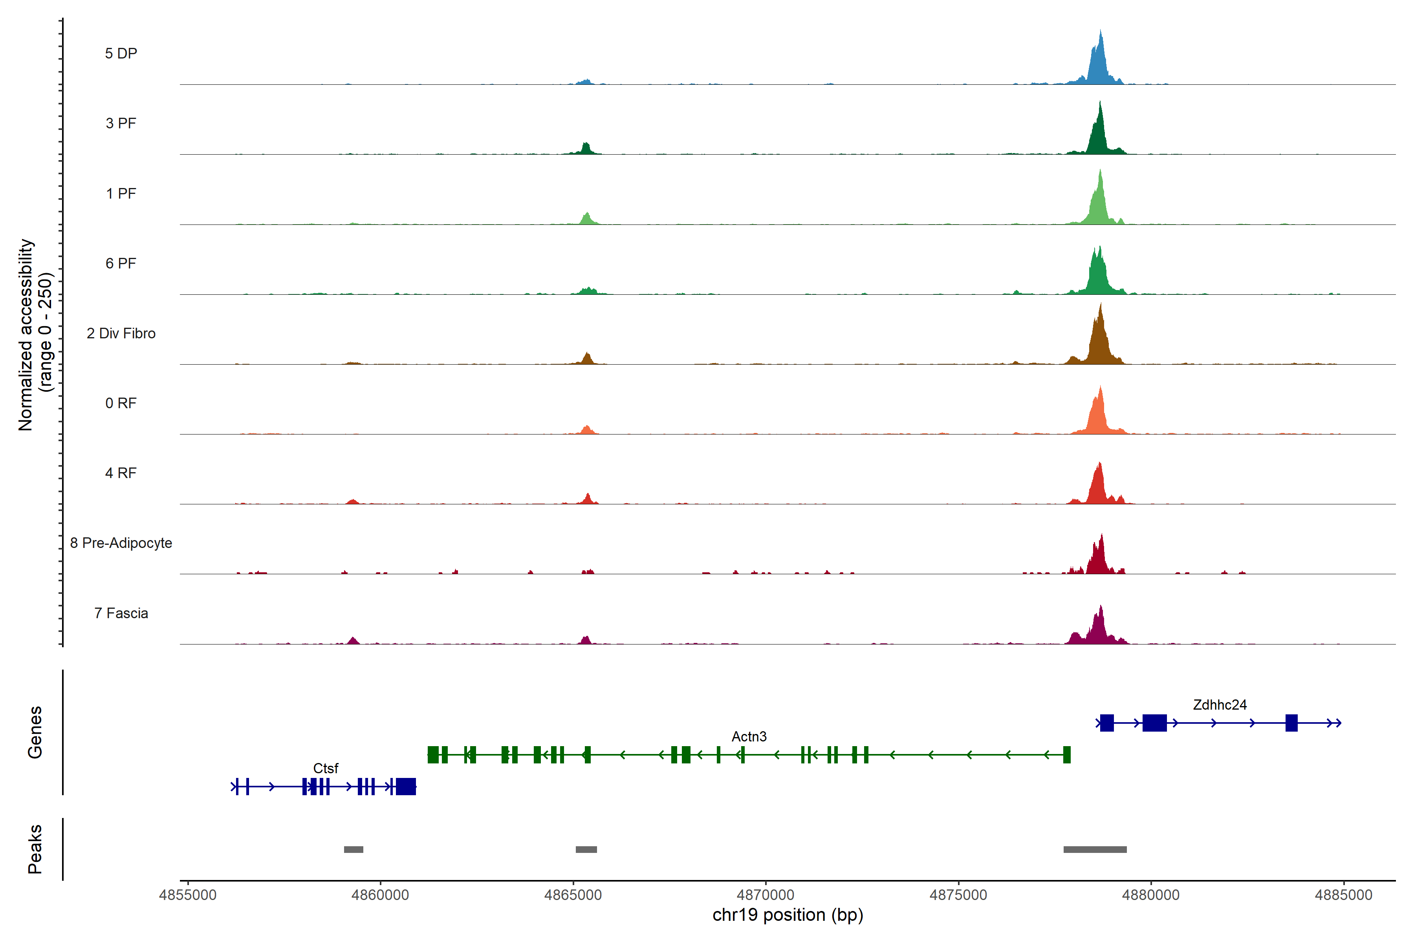Click the first Zdhhc24 exon block
Viewport: 1414px width, 942px height.
coord(1106,723)
